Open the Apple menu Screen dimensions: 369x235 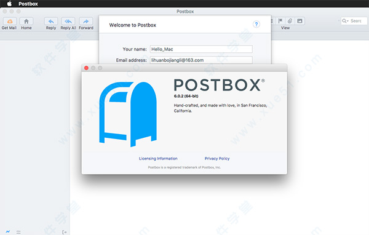tap(9, 4)
